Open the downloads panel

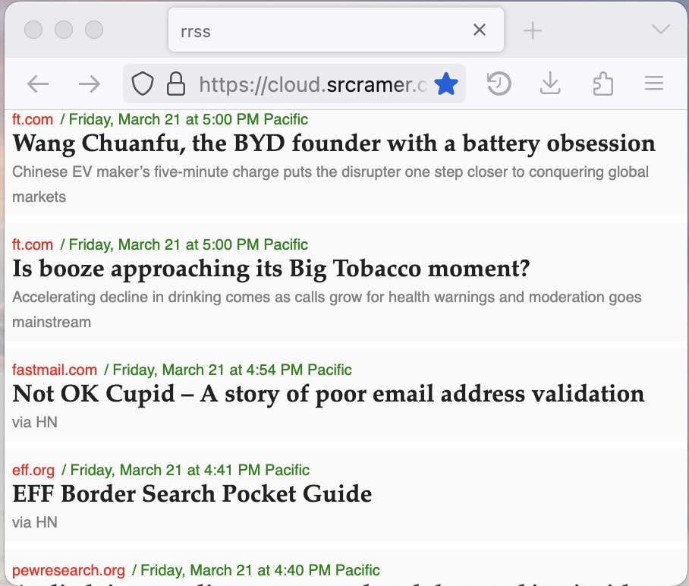[x=550, y=83]
